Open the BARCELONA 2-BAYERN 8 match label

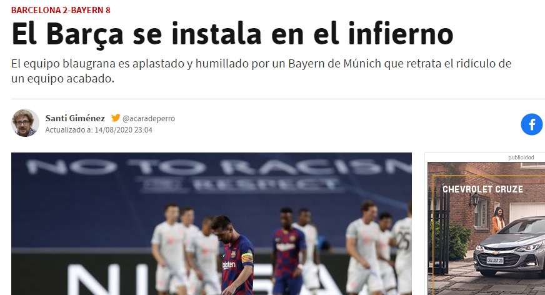(61, 10)
